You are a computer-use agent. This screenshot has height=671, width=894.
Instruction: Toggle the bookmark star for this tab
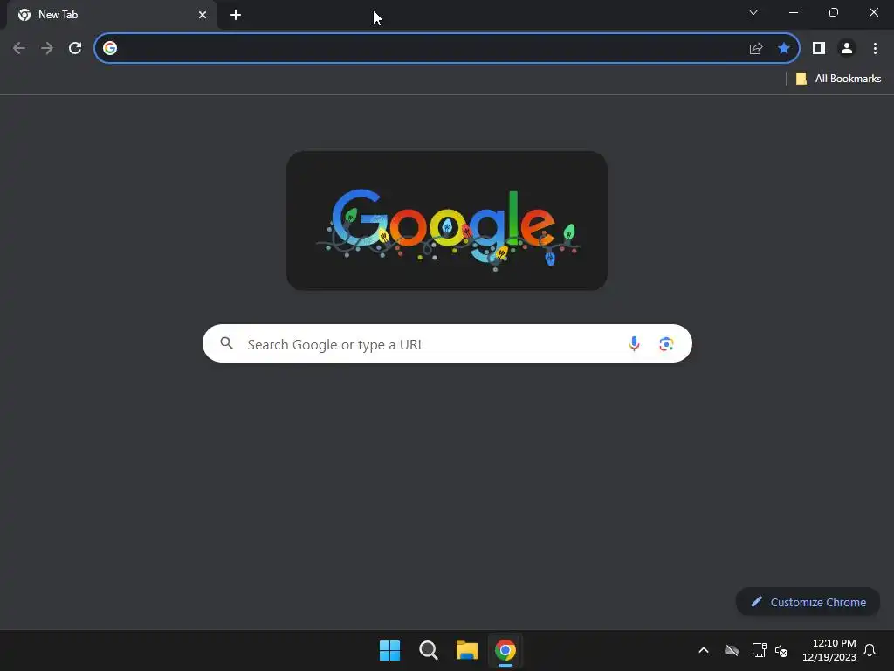pos(784,49)
